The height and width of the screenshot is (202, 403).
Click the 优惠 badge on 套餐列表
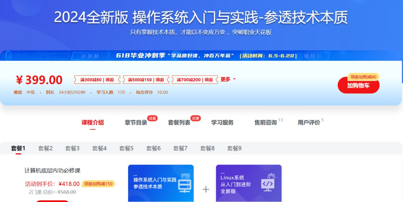196,118
